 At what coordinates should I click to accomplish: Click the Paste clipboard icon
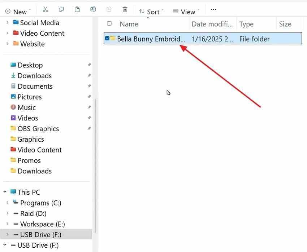[77, 9]
